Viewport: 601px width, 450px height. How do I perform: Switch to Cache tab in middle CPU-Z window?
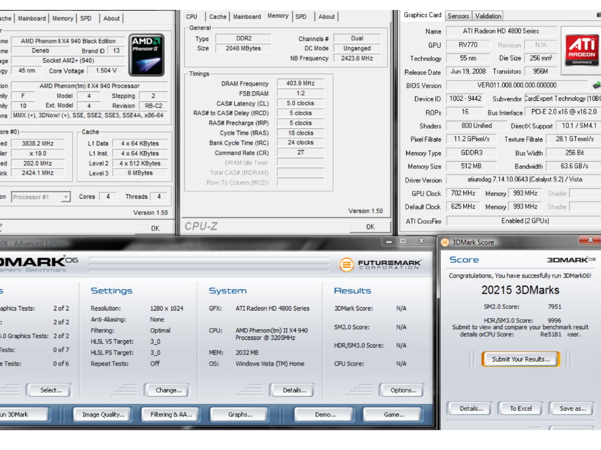pyautogui.click(x=218, y=17)
